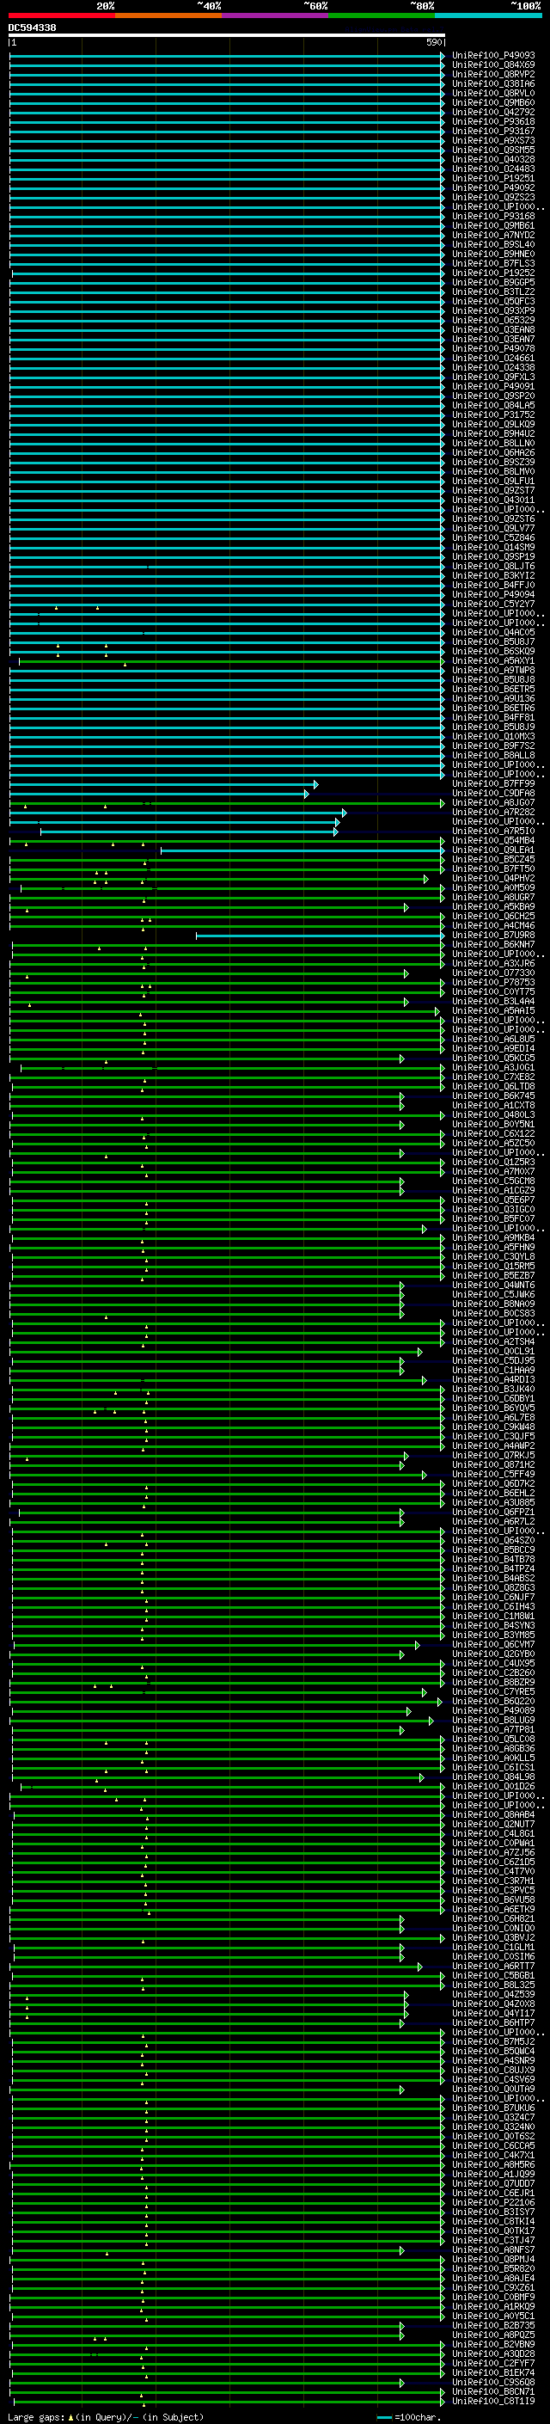
Task: Click the purple ~60% identity legend swatch
Action: pos(276,15)
